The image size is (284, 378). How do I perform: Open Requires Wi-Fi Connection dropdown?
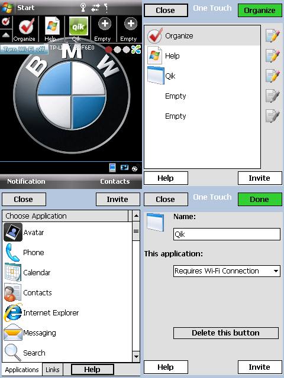tap(227, 271)
